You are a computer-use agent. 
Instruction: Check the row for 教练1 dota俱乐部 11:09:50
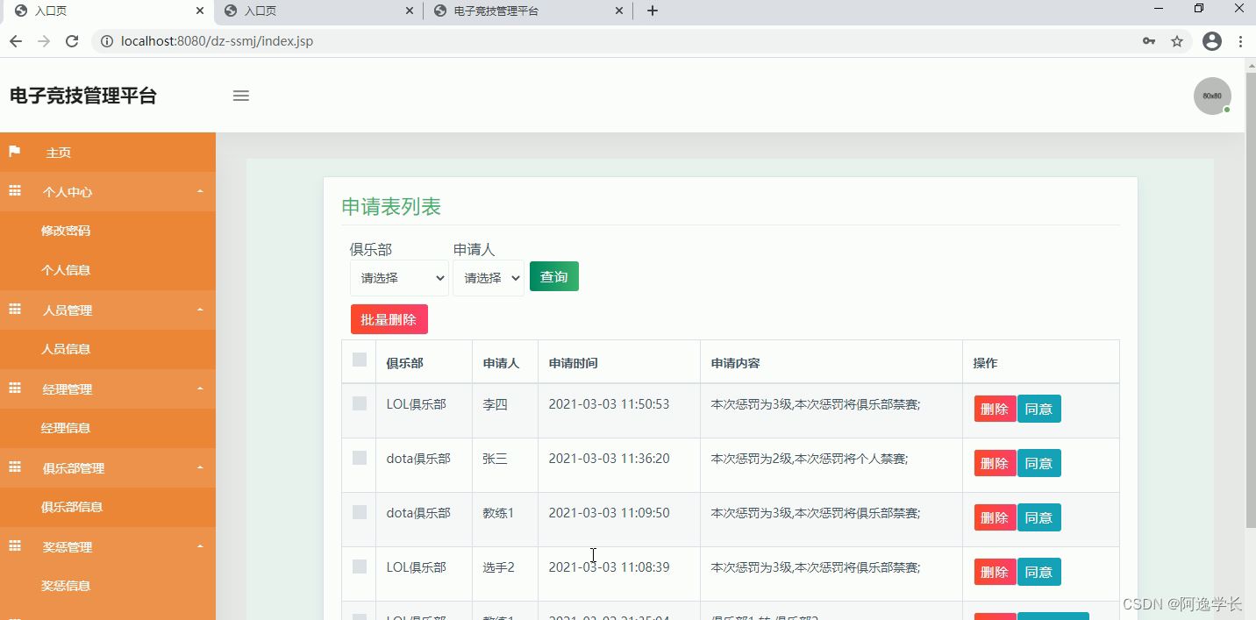pyautogui.click(x=360, y=512)
